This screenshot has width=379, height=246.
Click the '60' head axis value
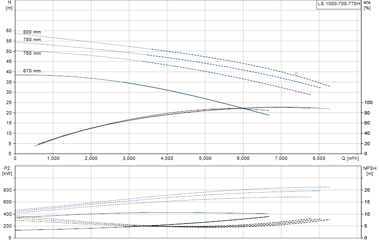9,31
